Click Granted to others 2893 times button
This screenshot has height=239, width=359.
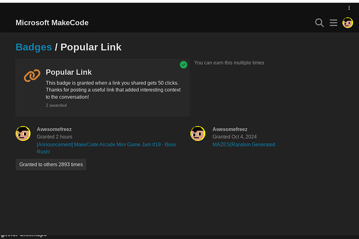(x=51, y=164)
